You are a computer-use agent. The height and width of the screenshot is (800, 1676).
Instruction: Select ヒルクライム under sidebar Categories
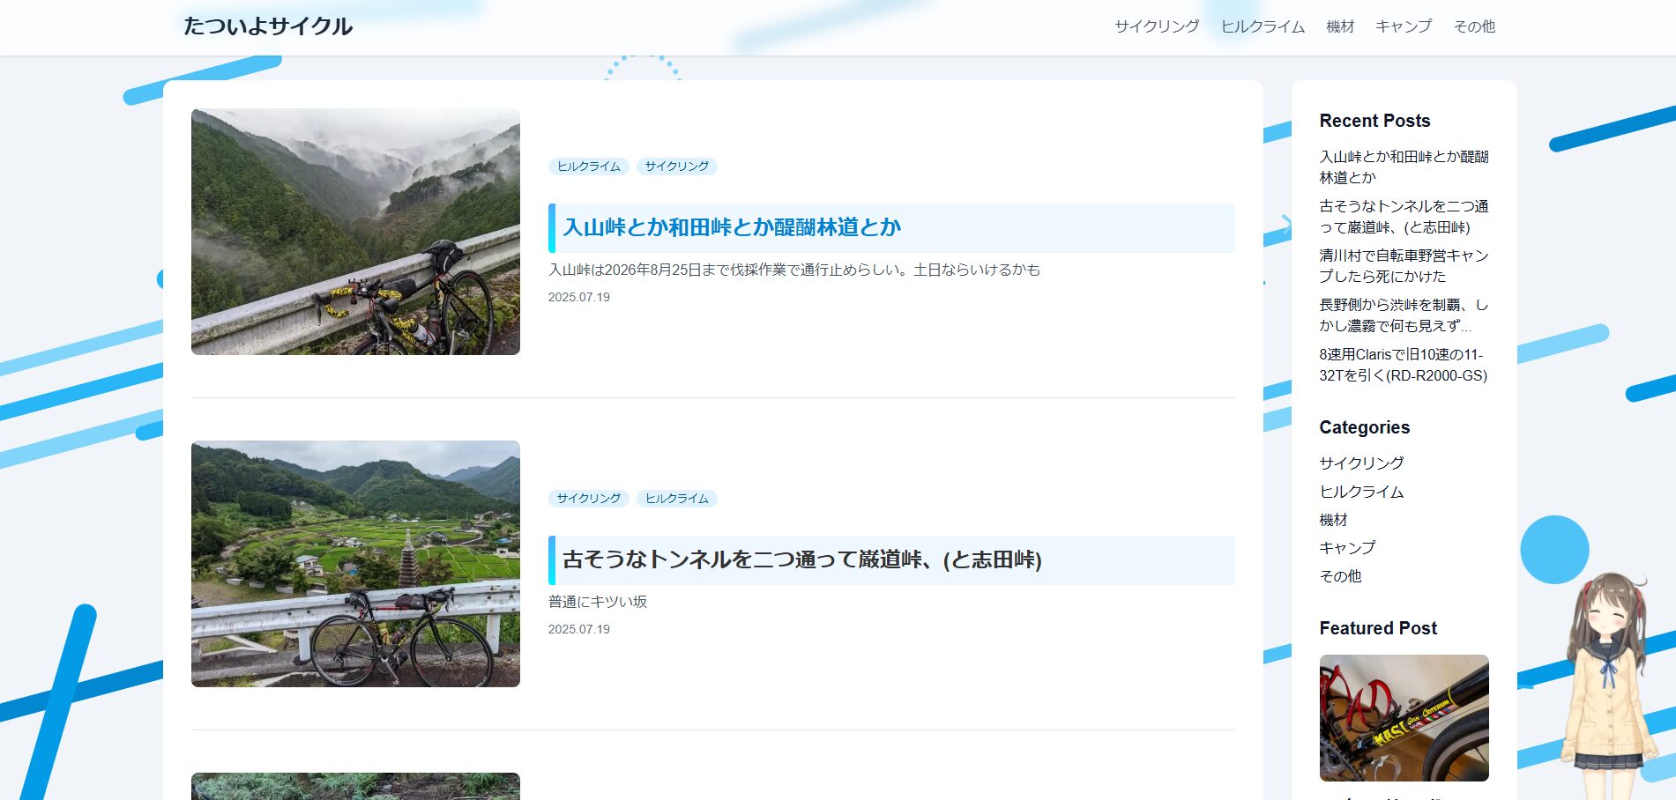(1360, 492)
